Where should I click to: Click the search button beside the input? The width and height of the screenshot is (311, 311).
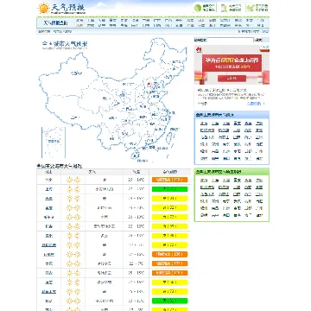point(259,40)
